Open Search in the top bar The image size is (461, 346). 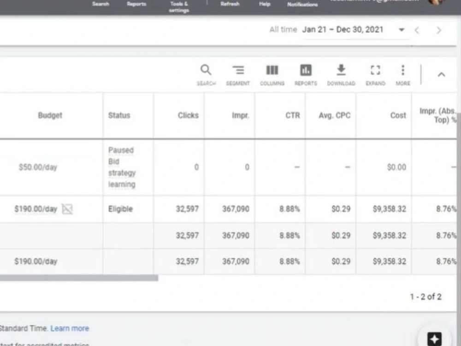[100, 4]
